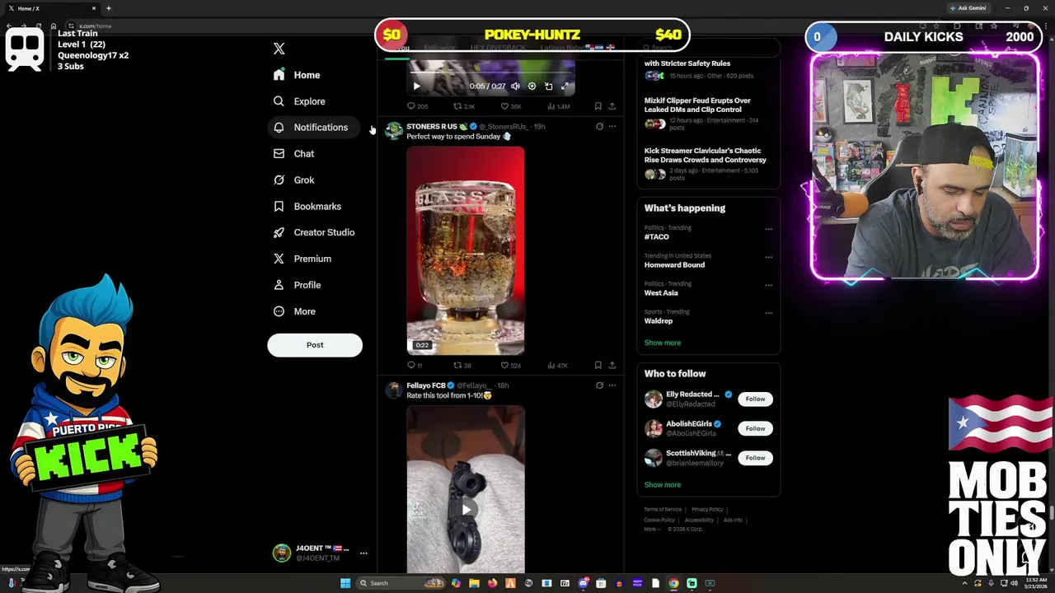Open J4OENT account switcher menu

[x=320, y=553]
